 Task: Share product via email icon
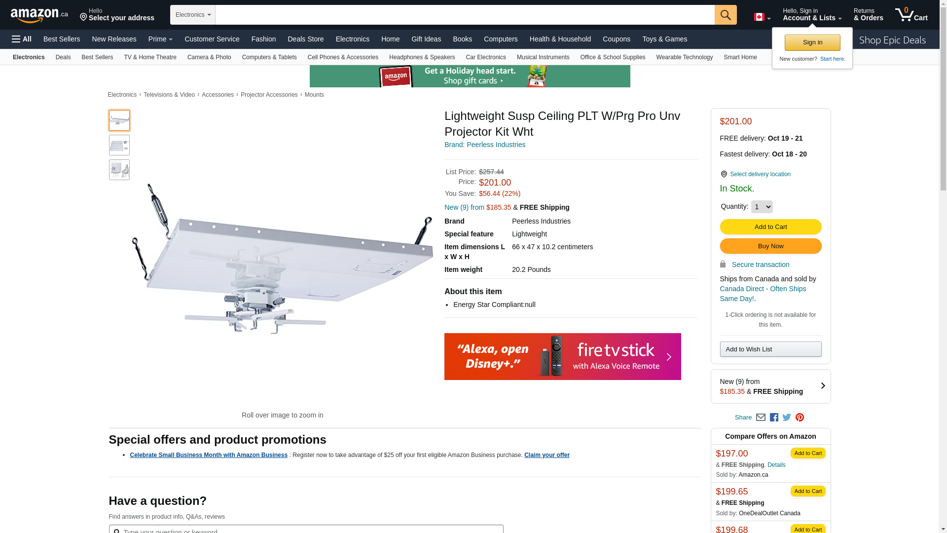[761, 418]
